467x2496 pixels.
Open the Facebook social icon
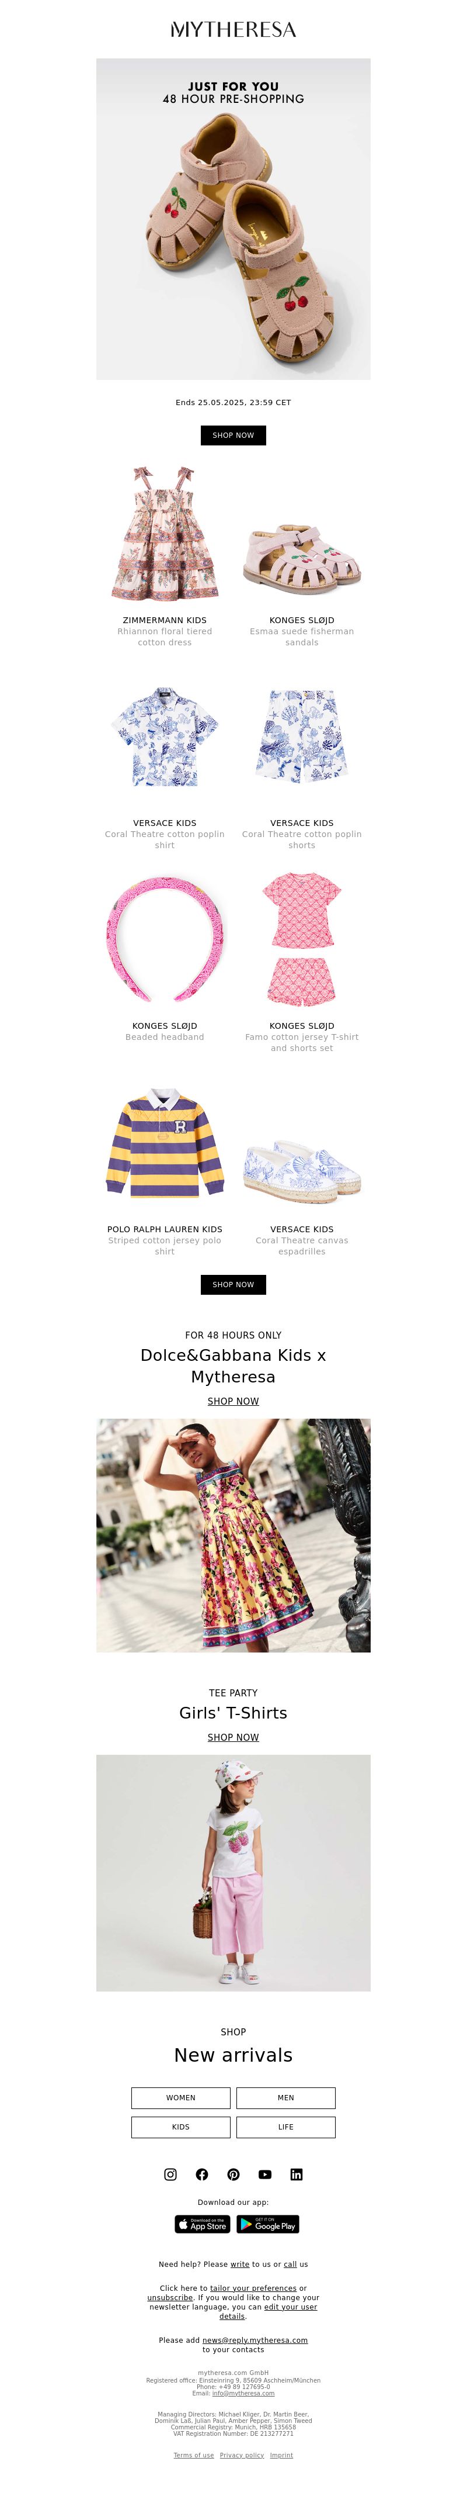point(202,2175)
